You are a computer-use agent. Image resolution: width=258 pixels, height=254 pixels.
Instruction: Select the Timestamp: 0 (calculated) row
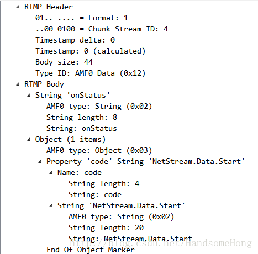click(91, 51)
